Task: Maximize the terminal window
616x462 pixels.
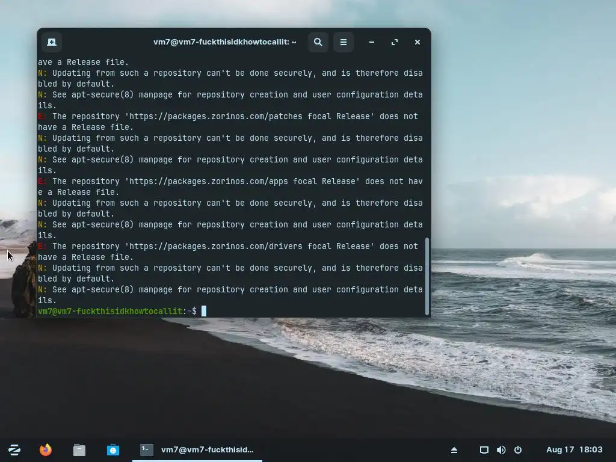Action: [395, 42]
